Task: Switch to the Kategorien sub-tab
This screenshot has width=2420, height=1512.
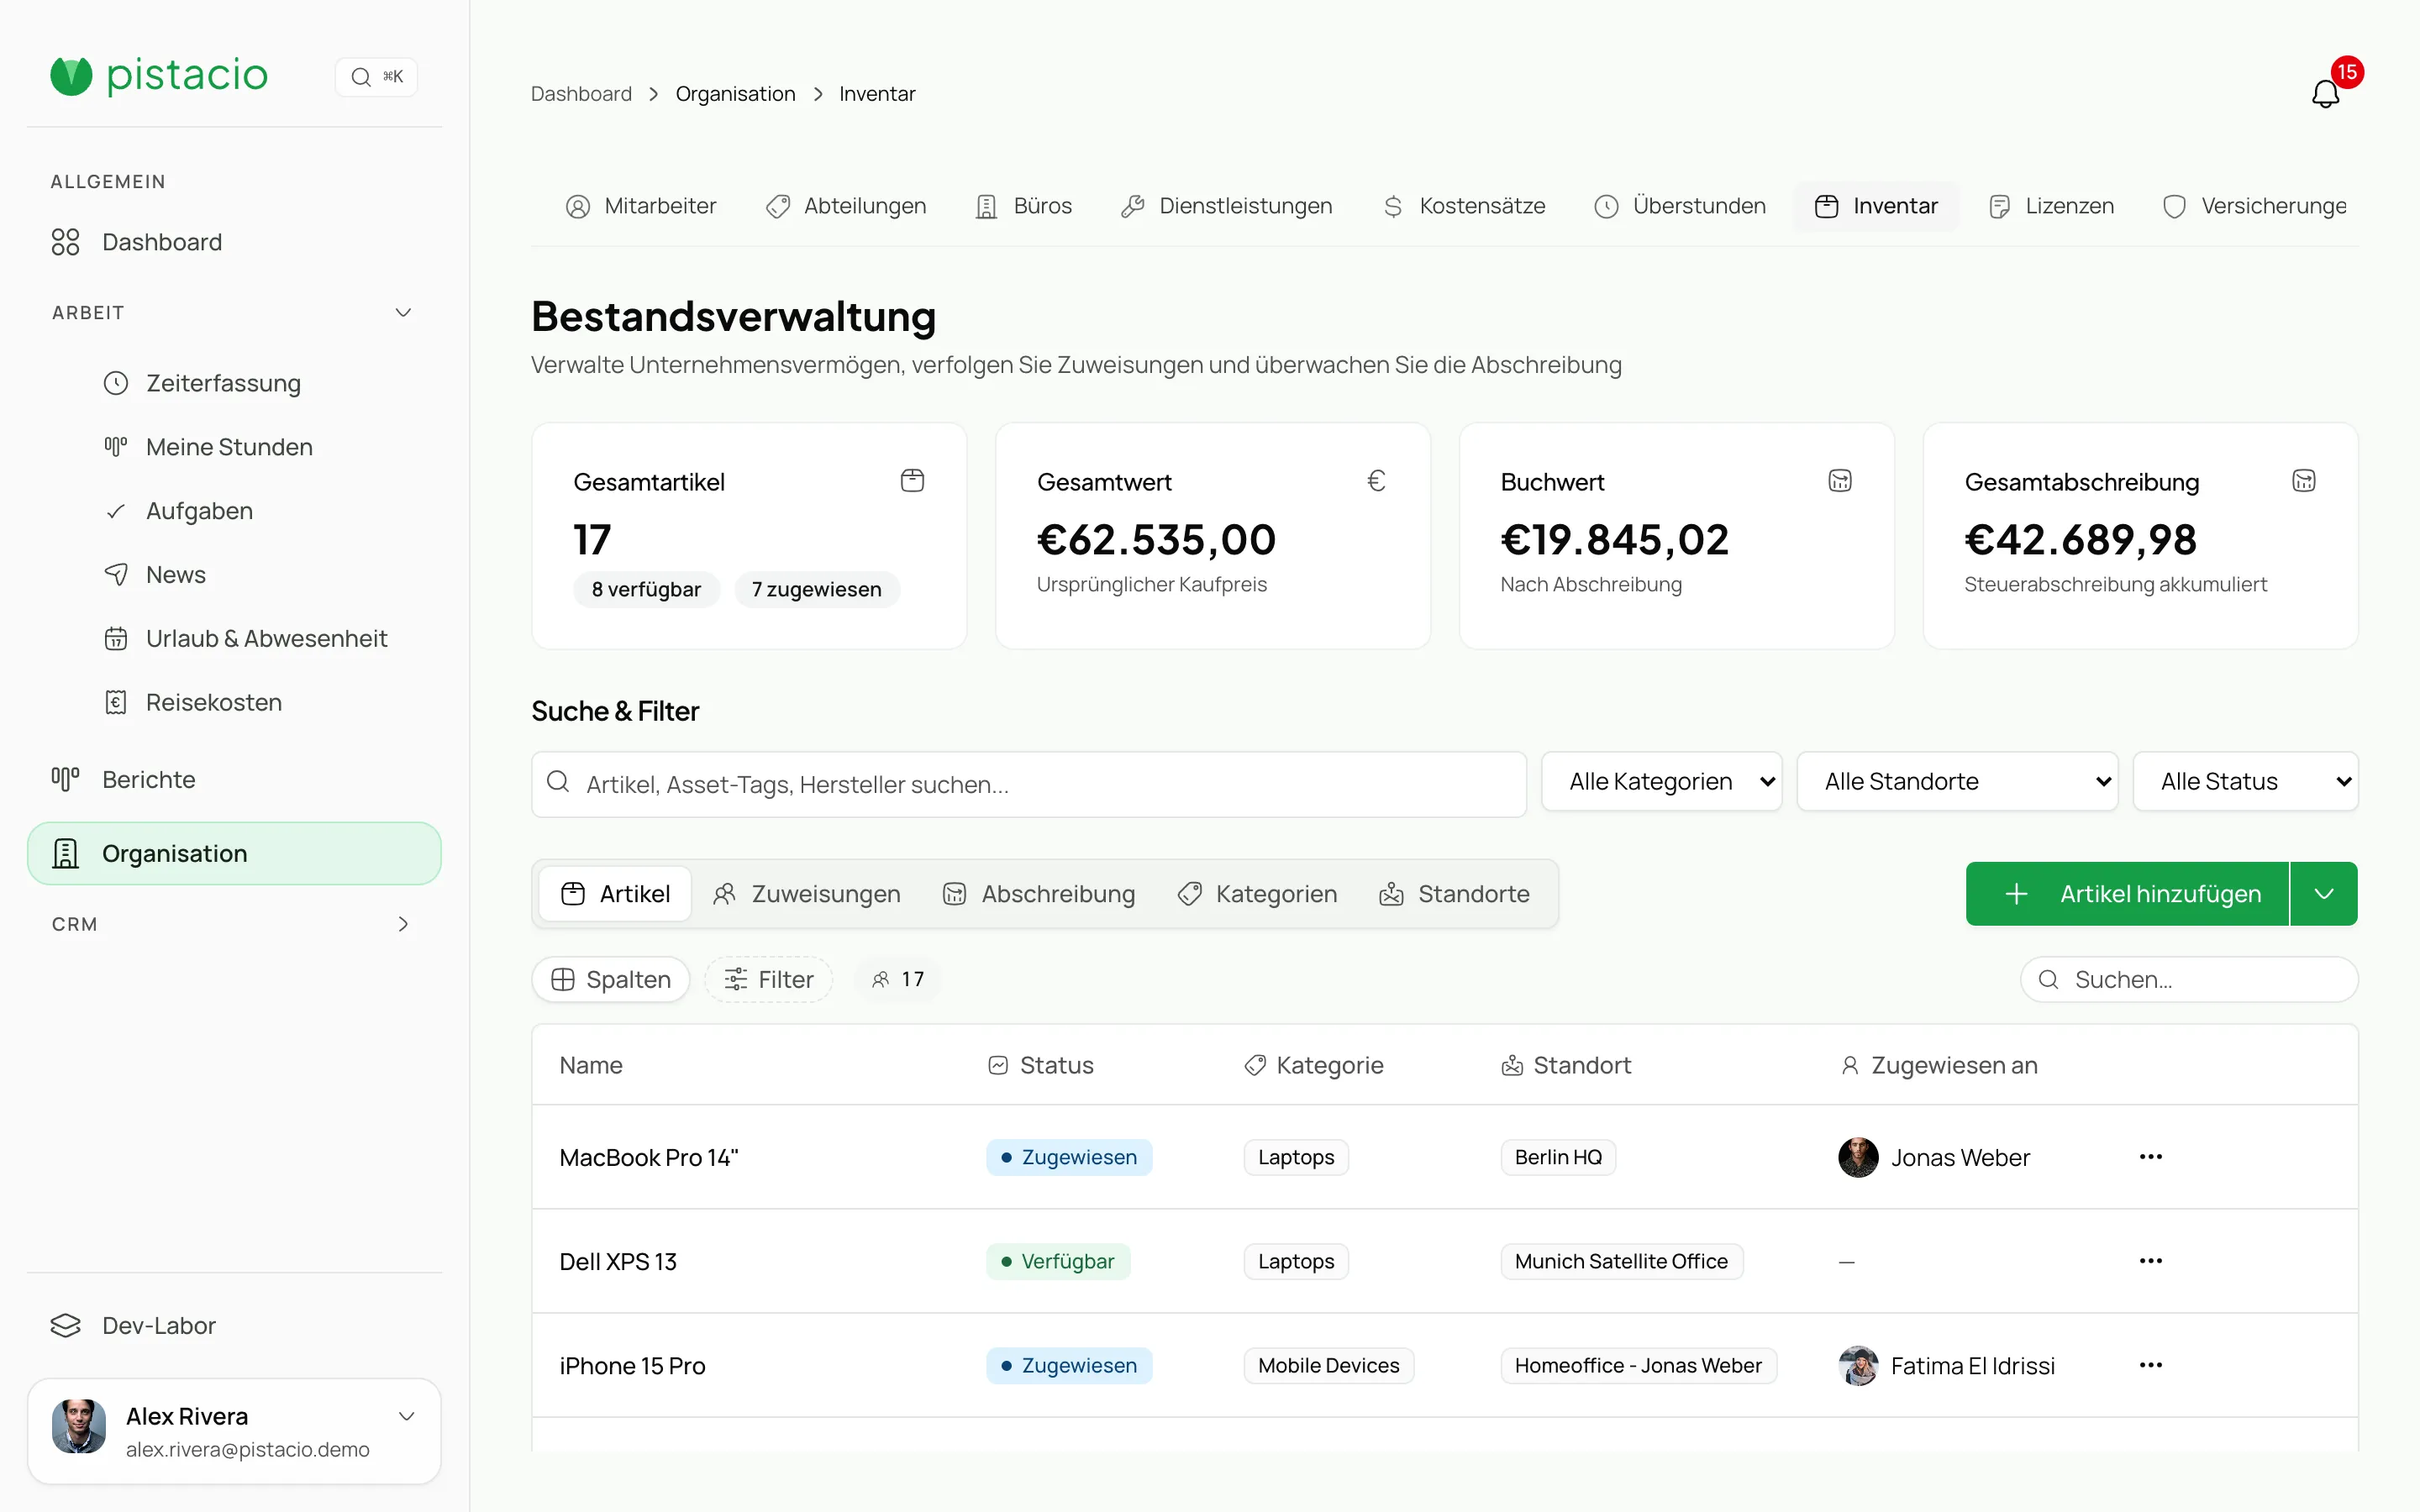Action: point(1257,894)
